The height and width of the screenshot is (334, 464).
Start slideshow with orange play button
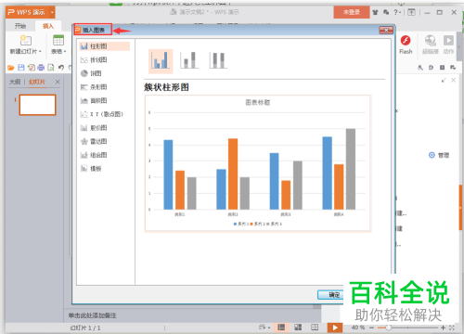click(x=335, y=328)
